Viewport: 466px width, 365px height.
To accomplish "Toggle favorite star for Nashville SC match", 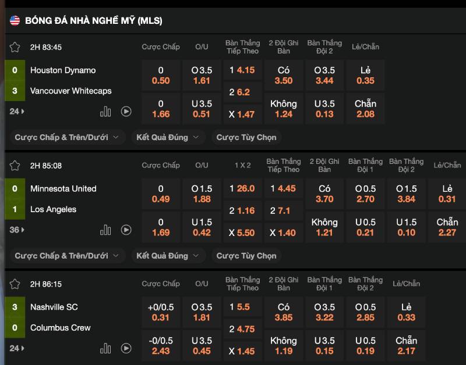I will [15, 284].
